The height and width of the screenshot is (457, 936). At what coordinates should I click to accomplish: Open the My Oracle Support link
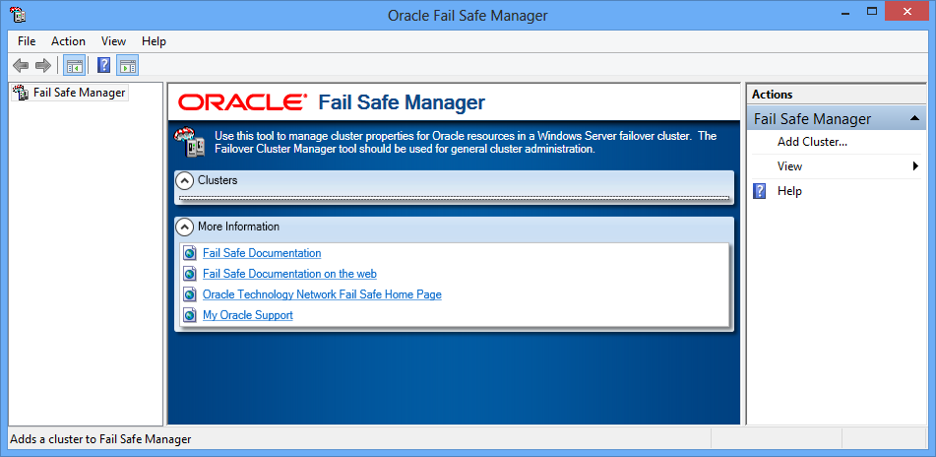click(248, 315)
